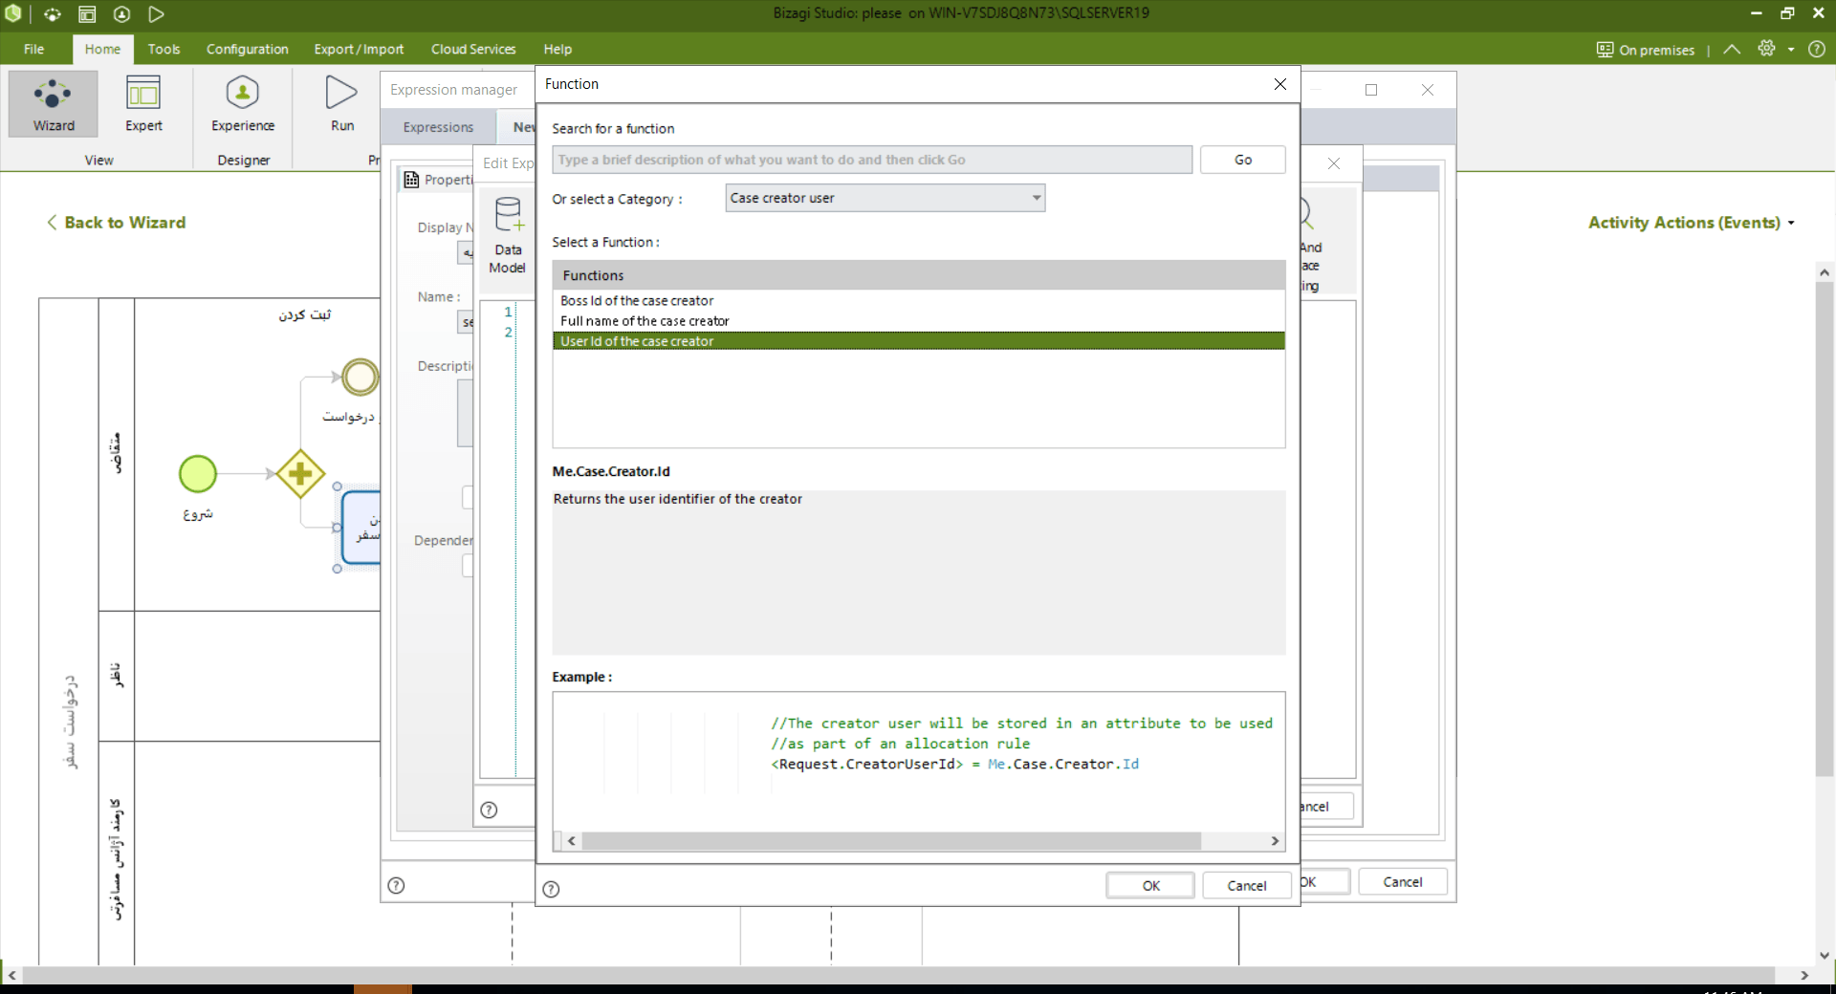The image size is (1836, 994).
Task: Open the help icon in the top right
Action: (1817, 49)
